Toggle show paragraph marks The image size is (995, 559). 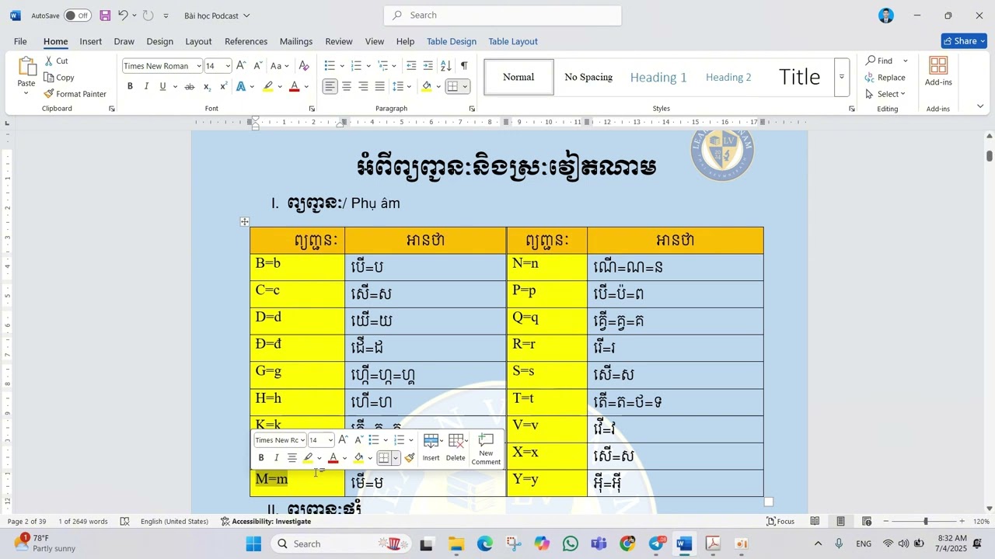point(464,66)
